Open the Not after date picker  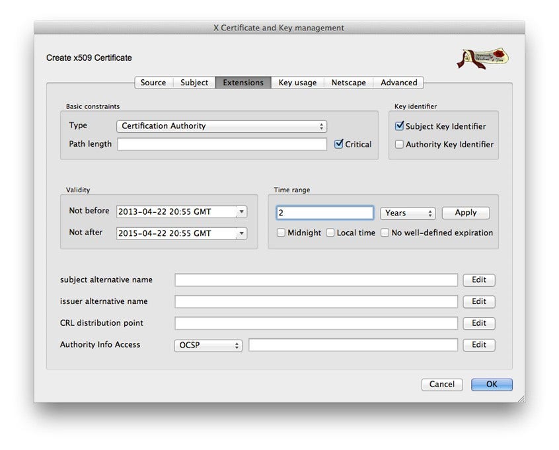click(241, 233)
